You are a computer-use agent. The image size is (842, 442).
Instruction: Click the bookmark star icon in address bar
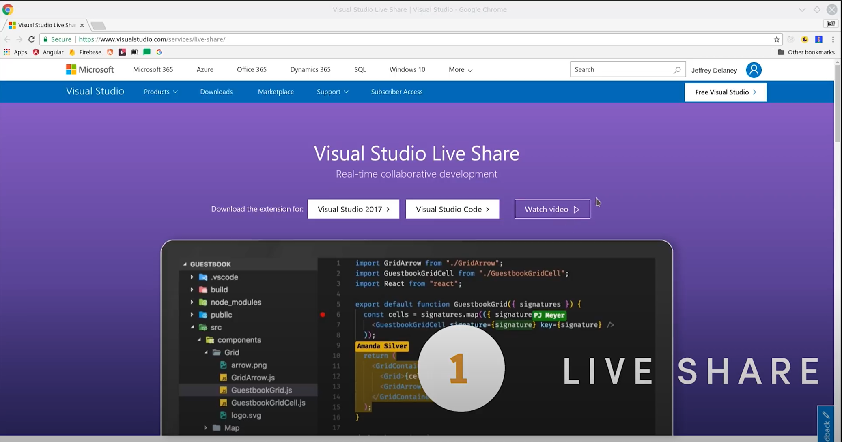(x=776, y=39)
